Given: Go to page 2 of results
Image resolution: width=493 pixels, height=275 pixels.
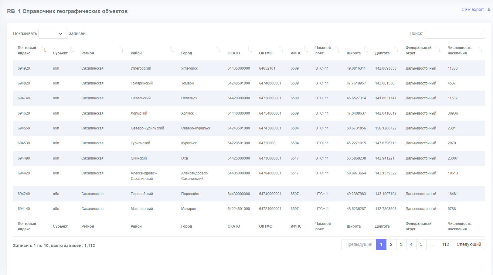Looking at the screenshot, I should (x=391, y=245).
